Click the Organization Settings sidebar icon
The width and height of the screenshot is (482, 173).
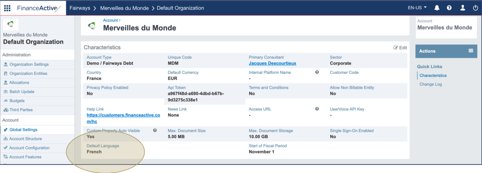click(6, 64)
